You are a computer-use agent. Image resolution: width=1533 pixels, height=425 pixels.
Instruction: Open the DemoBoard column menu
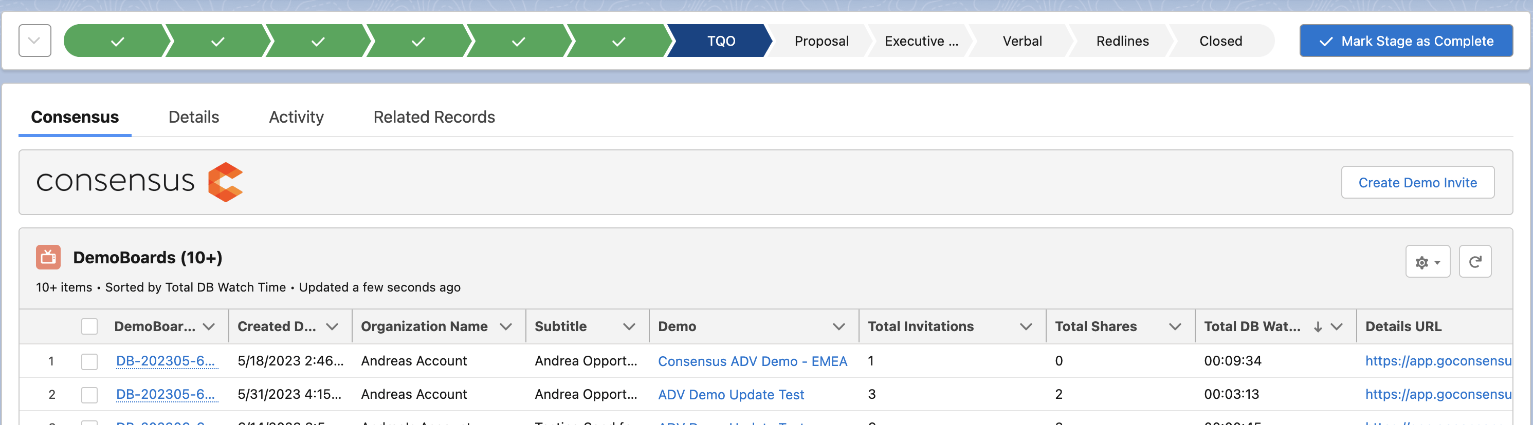point(209,326)
